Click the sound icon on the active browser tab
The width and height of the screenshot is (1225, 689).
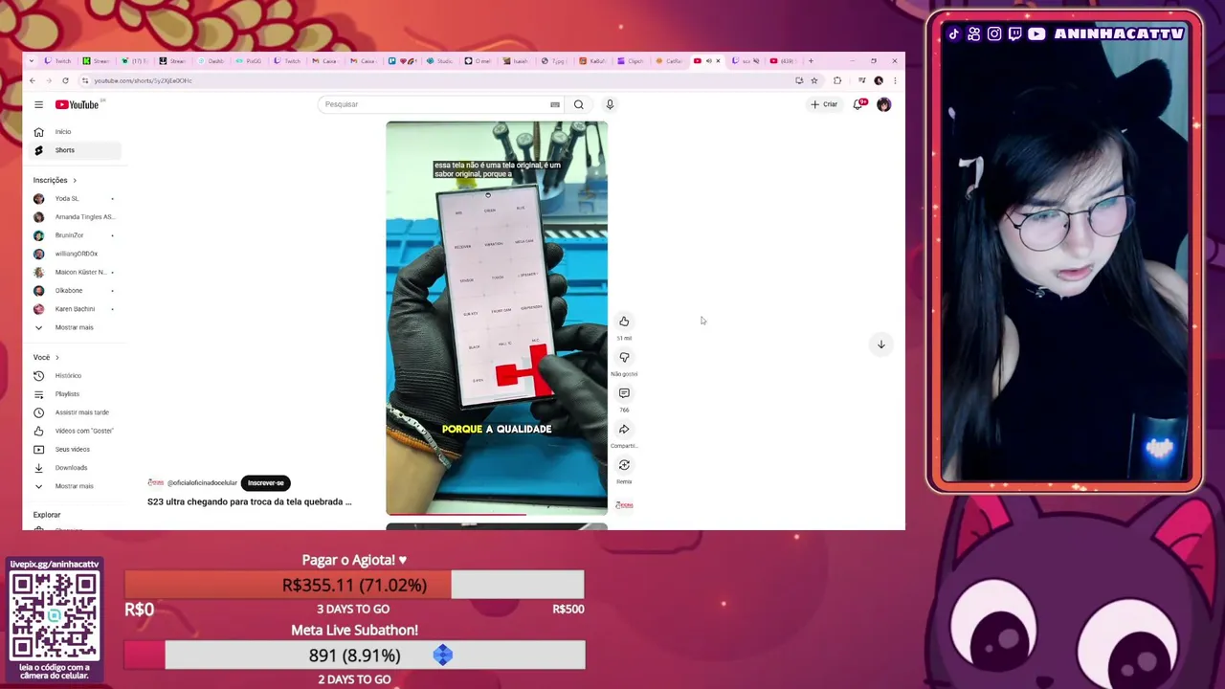708,61
